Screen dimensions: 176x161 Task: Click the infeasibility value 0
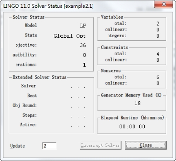point(84,55)
